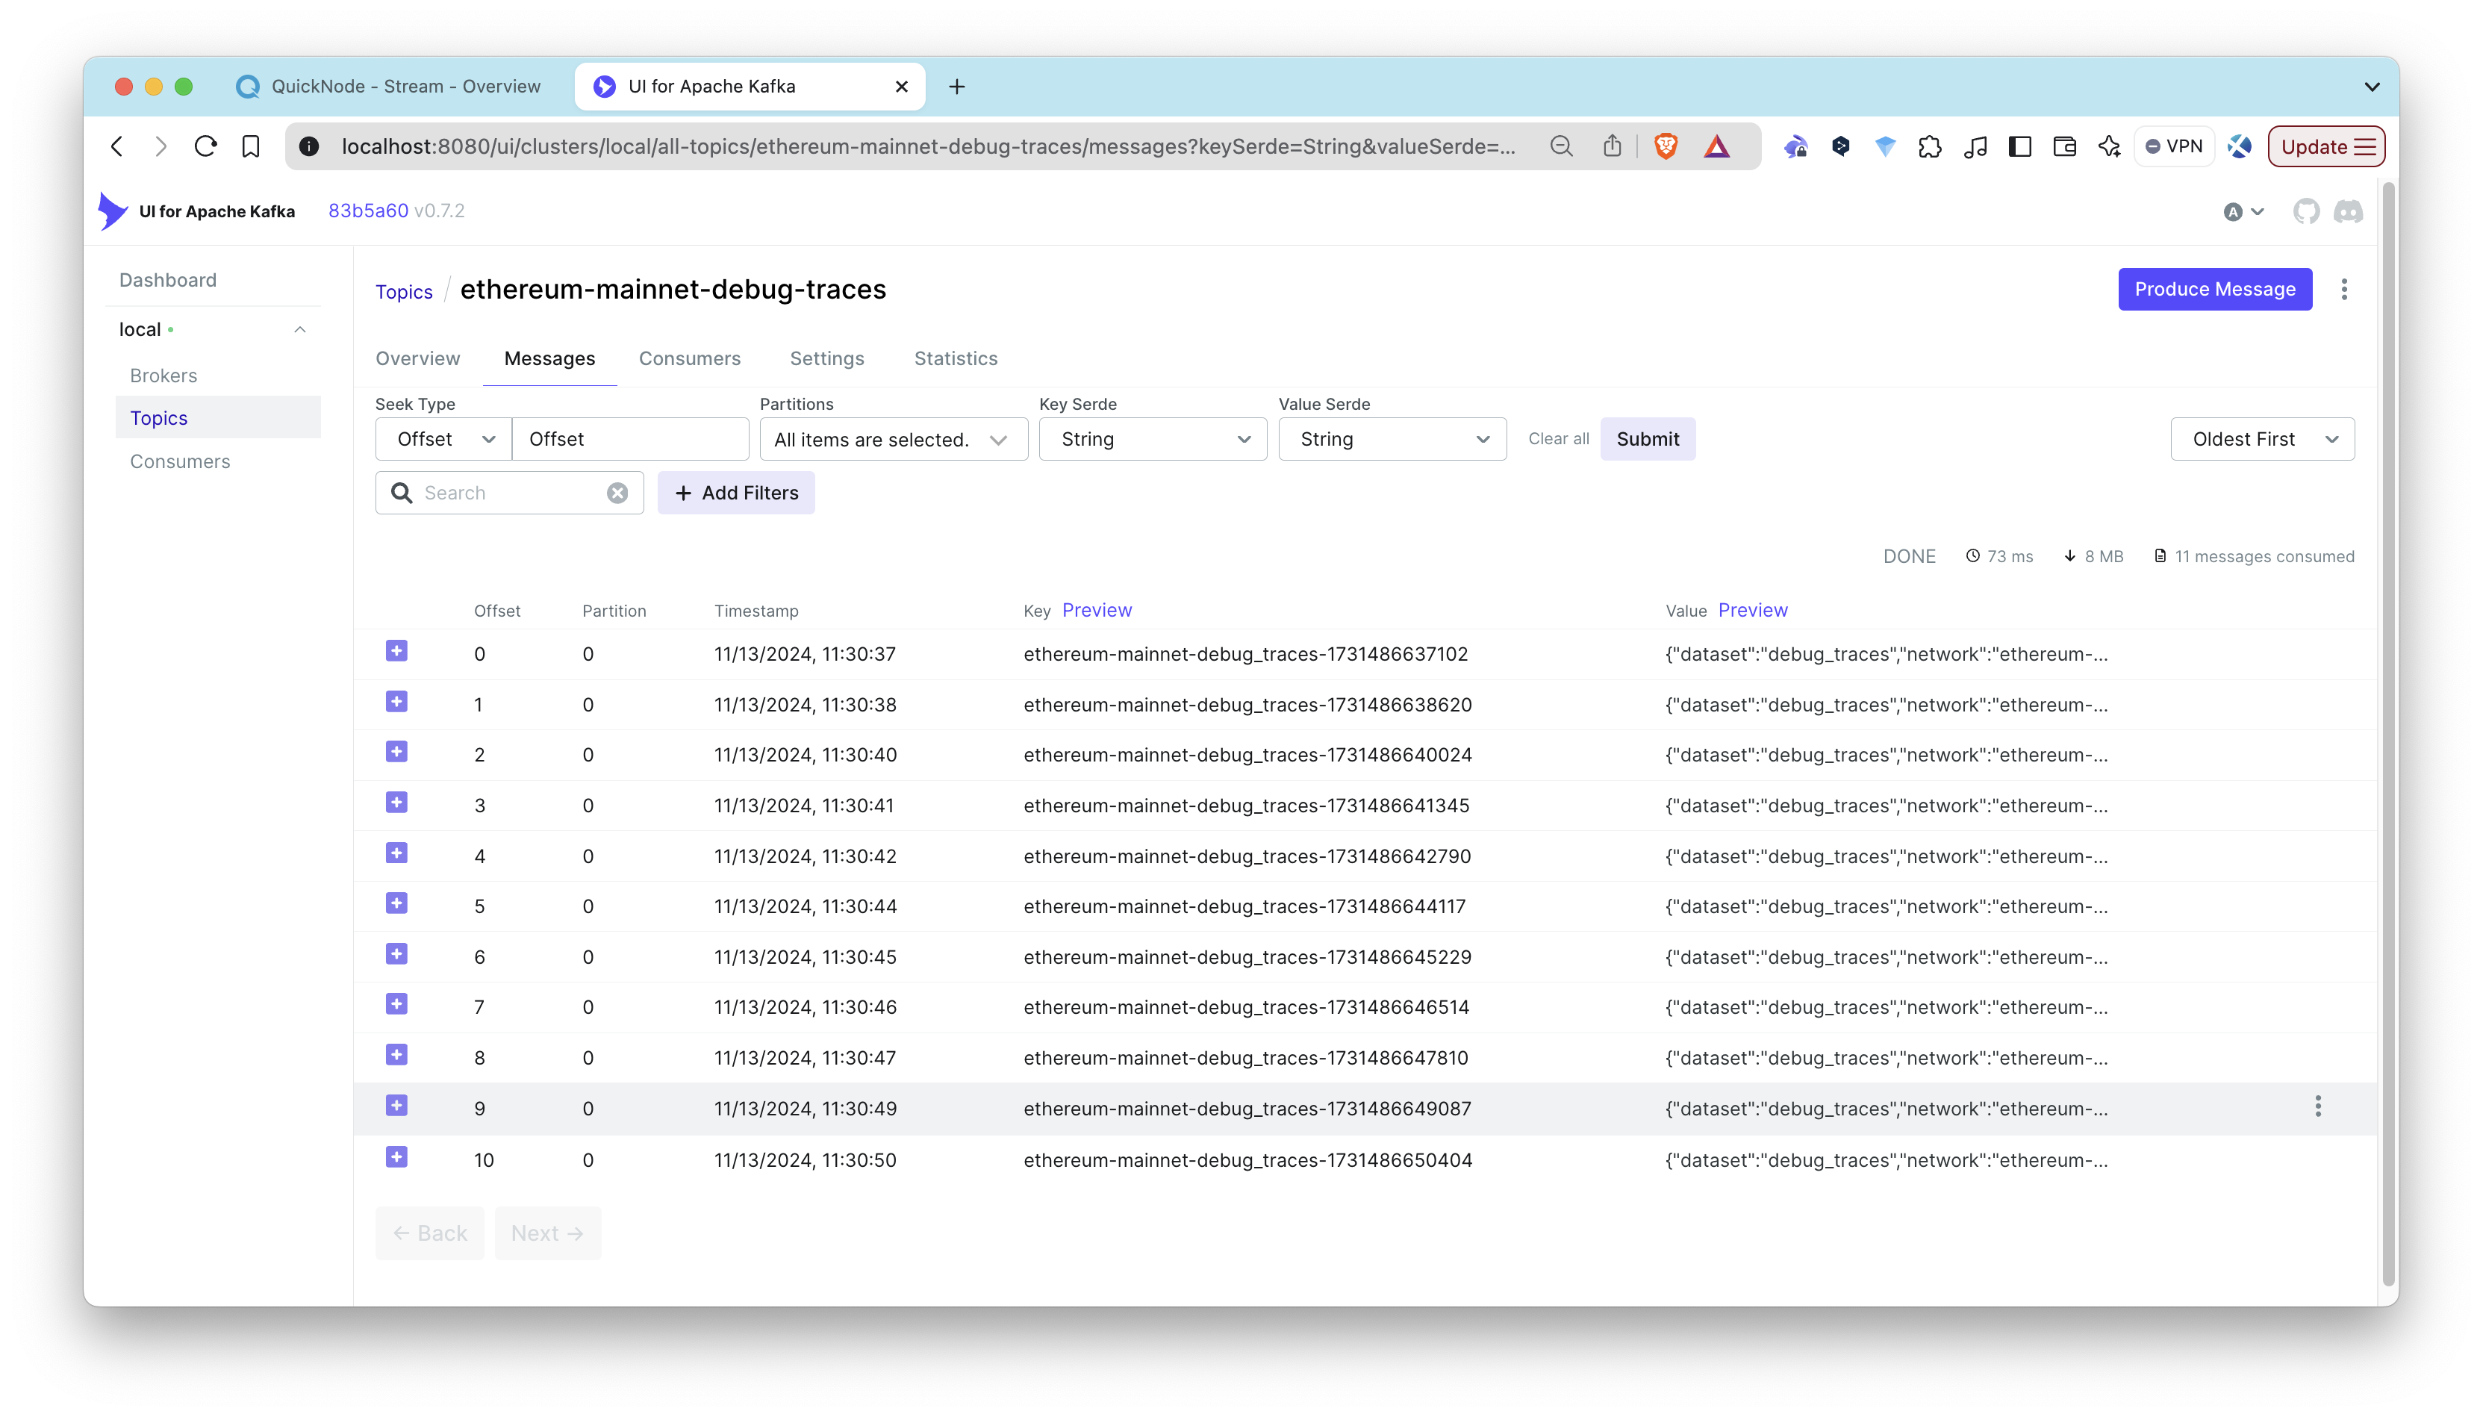
Task: Open the Dashboard sidebar item
Action: pos(167,280)
